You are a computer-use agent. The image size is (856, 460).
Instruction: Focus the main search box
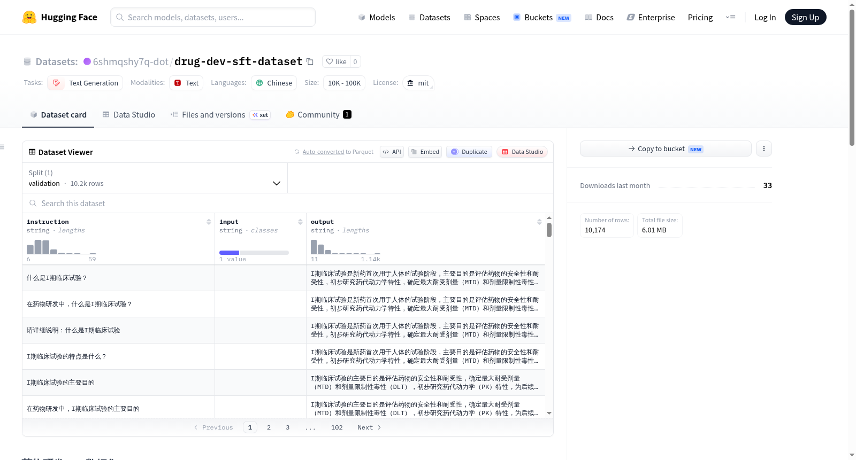[213, 17]
